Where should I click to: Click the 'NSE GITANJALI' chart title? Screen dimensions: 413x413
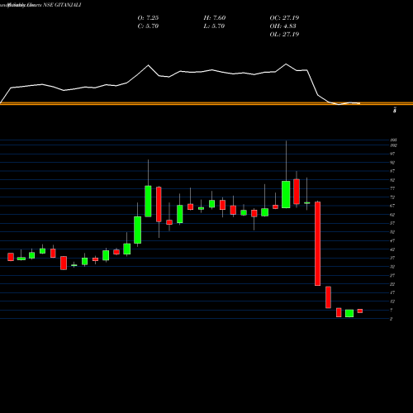pos(62,5)
